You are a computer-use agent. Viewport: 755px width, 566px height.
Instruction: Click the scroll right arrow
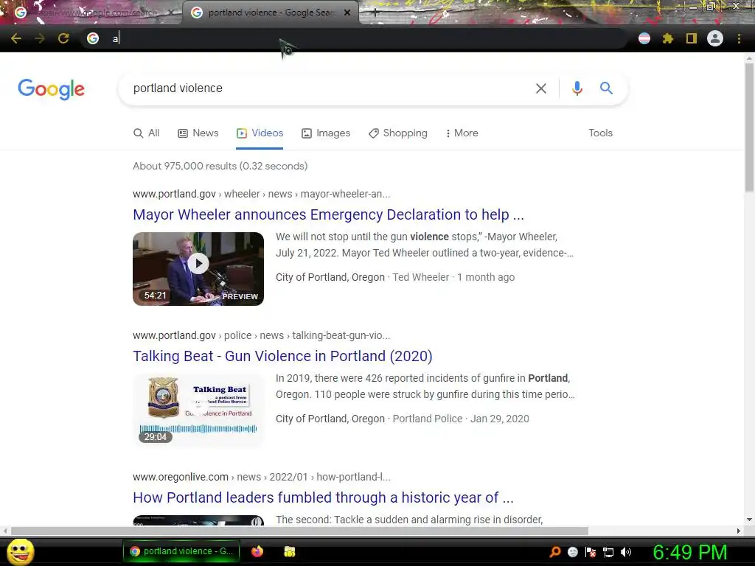[x=739, y=531]
